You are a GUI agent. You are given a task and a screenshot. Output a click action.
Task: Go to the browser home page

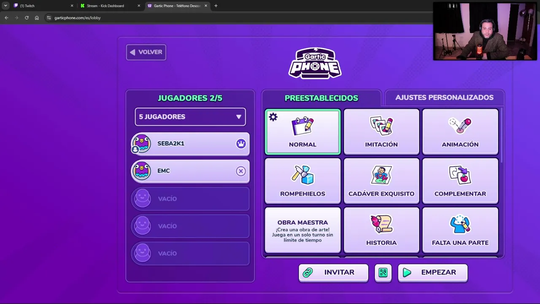tap(37, 18)
